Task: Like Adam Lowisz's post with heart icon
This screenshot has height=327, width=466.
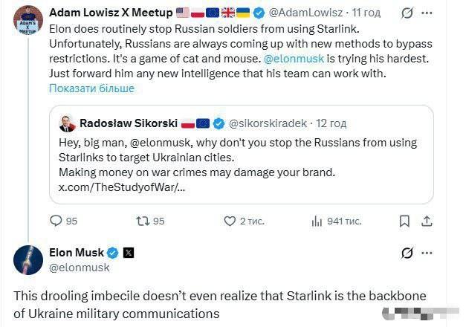Action: (230, 221)
